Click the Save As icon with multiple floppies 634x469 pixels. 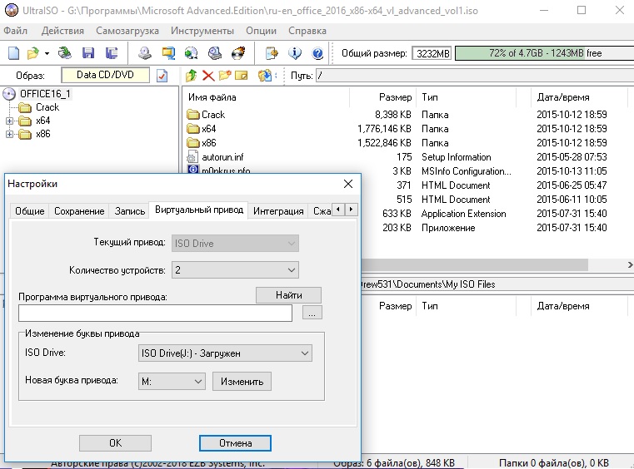(111, 53)
